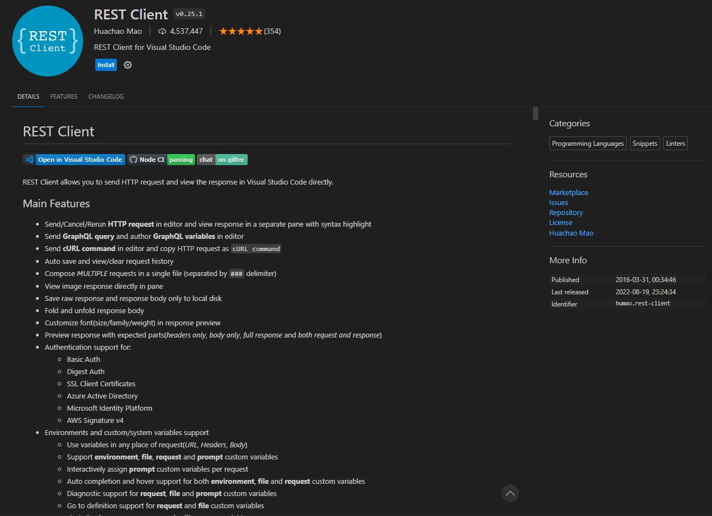Click the Basic Auth list item
712x516 pixels.
click(84, 360)
